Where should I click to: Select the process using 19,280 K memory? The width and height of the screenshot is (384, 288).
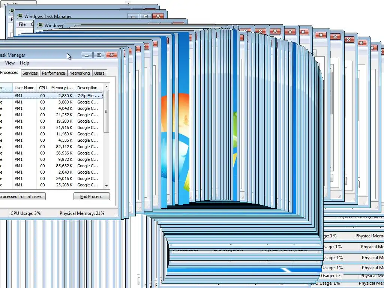pyautogui.click(x=51, y=121)
